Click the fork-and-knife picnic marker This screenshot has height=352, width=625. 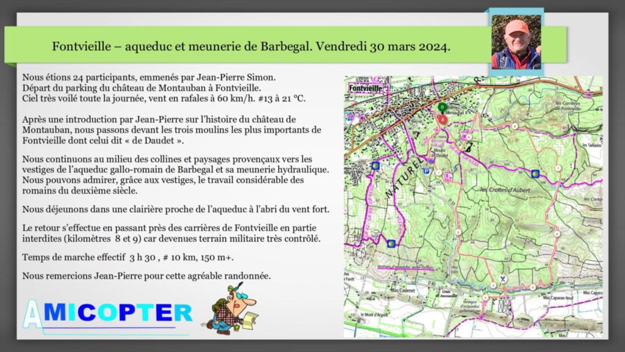[x=503, y=279]
